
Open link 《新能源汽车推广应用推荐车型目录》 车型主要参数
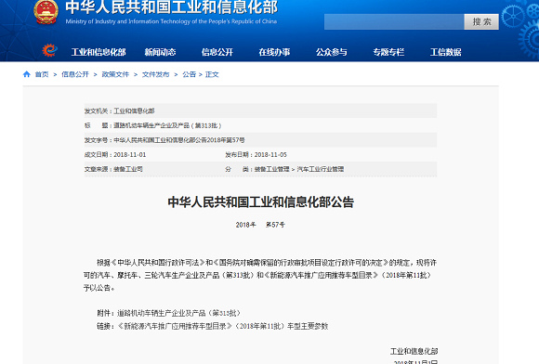click(x=223, y=326)
